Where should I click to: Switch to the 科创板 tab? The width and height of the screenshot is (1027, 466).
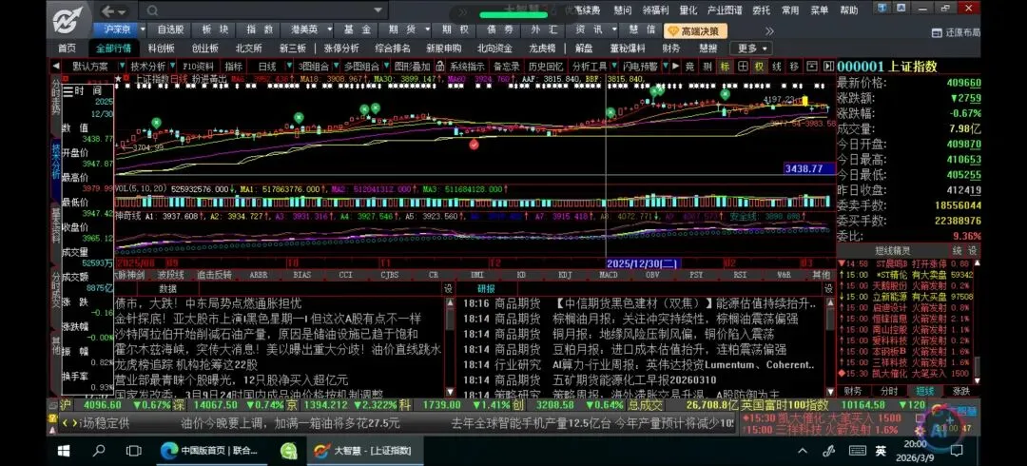(x=161, y=49)
